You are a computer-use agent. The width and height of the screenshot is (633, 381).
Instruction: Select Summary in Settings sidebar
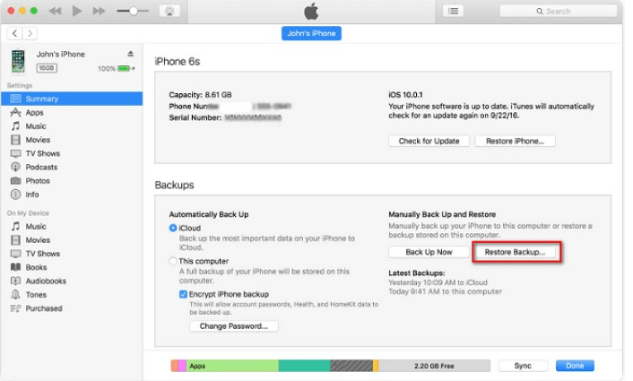72,99
